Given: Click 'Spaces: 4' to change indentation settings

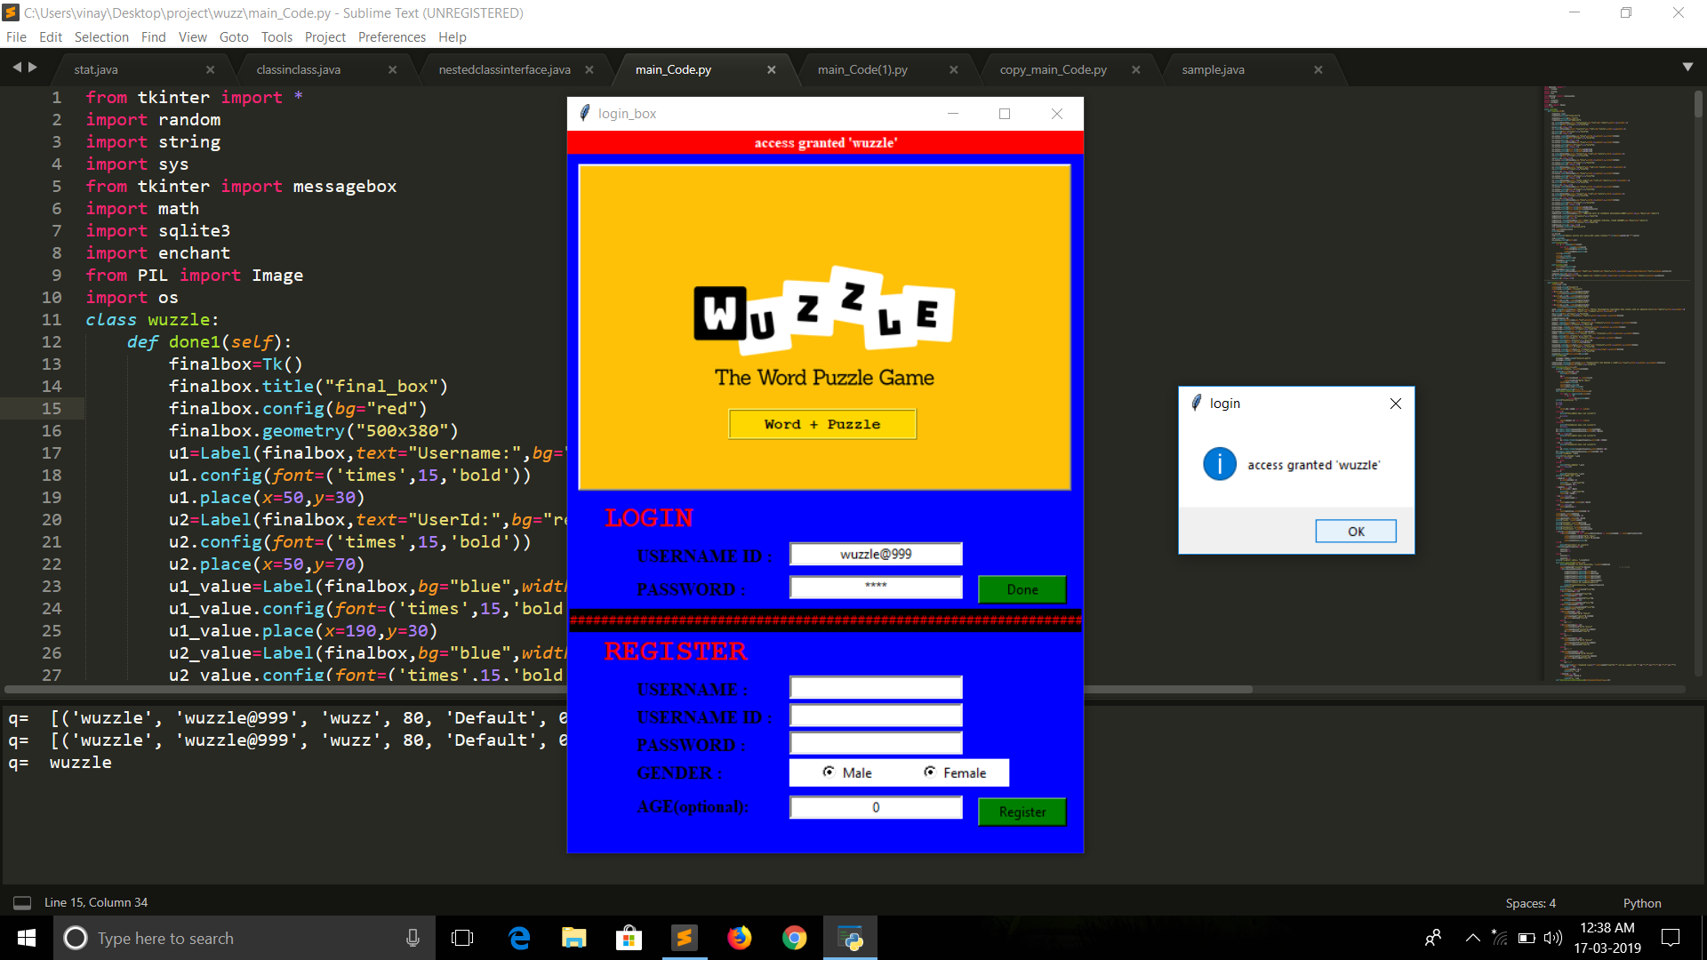Looking at the screenshot, I should tap(1529, 902).
